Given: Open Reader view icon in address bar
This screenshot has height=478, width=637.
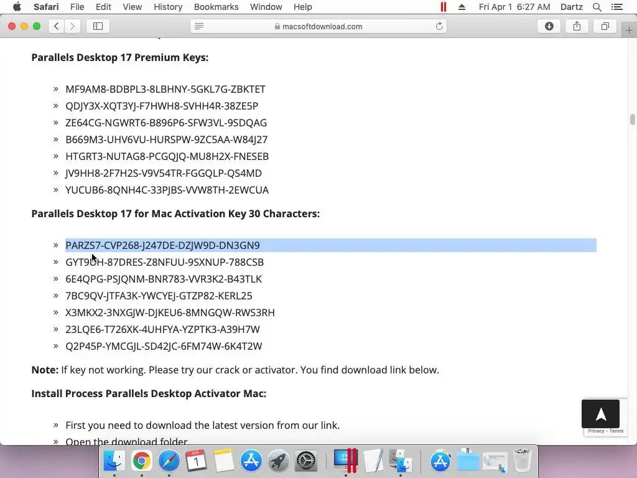Looking at the screenshot, I should [199, 26].
